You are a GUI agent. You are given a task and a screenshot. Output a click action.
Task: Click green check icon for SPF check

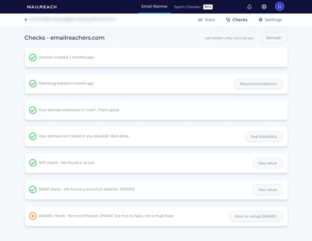[x=33, y=163]
